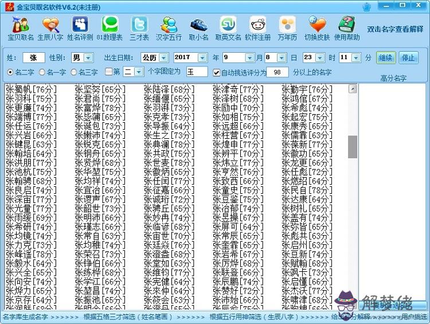Open the minute dropdown showing 11
The image size is (430, 324).
[356, 58]
